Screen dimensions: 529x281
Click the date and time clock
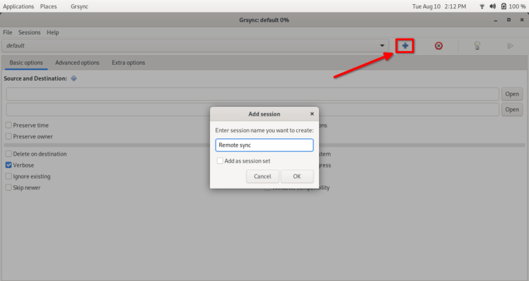pyautogui.click(x=439, y=6)
